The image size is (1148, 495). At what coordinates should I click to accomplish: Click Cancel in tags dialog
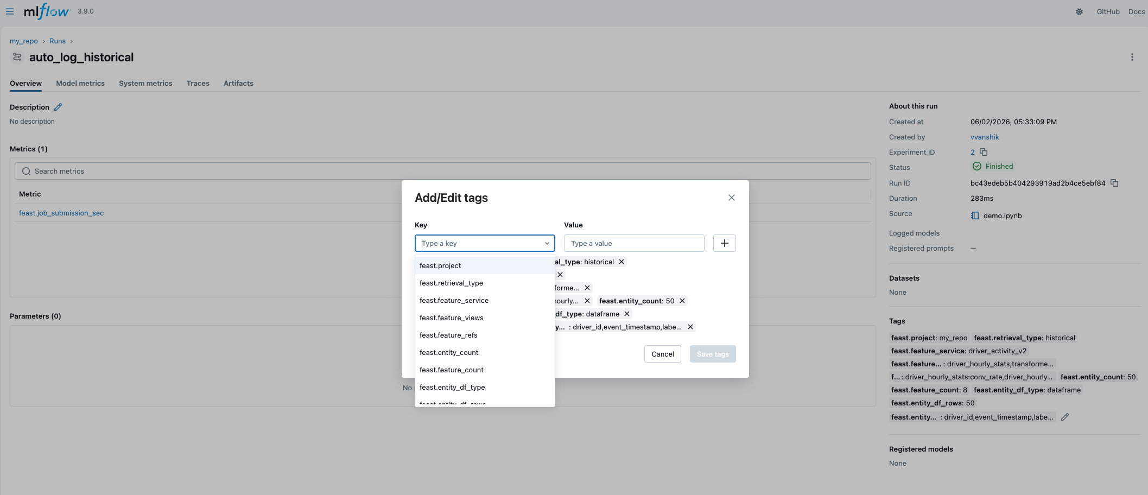(x=663, y=354)
